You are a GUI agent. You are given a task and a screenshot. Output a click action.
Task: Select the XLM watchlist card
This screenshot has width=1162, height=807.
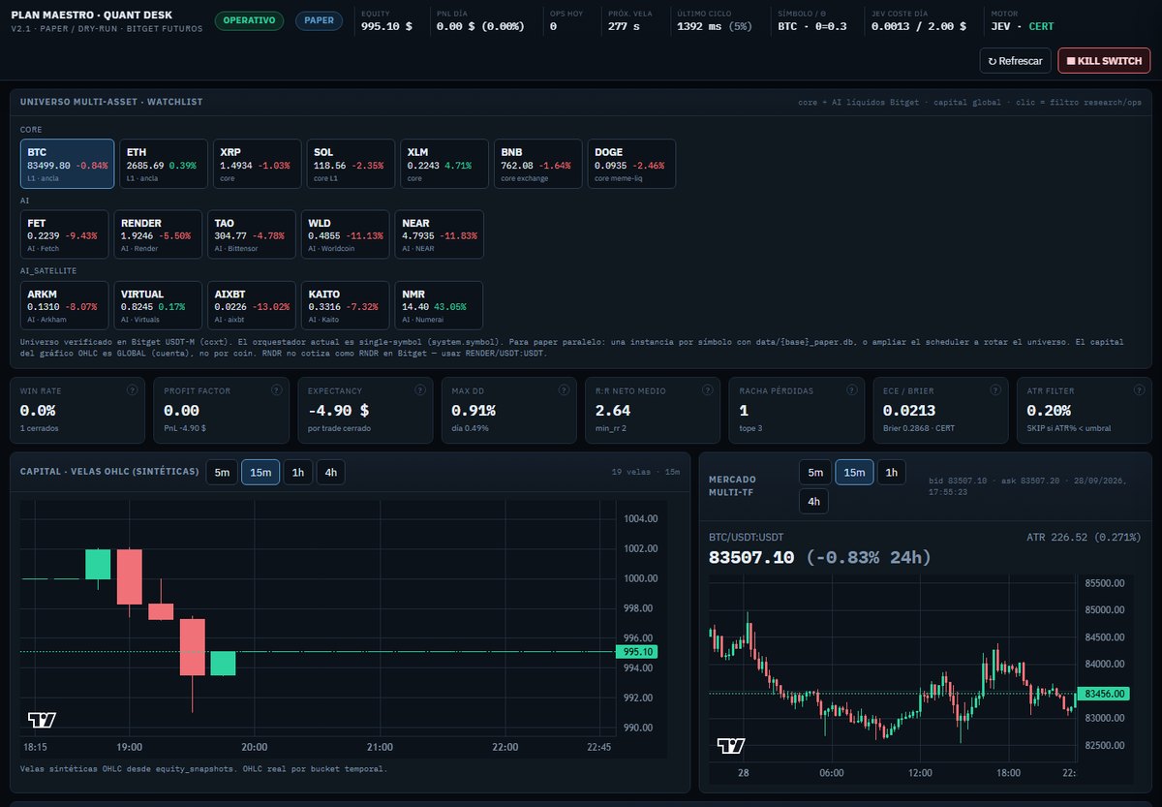click(x=443, y=164)
